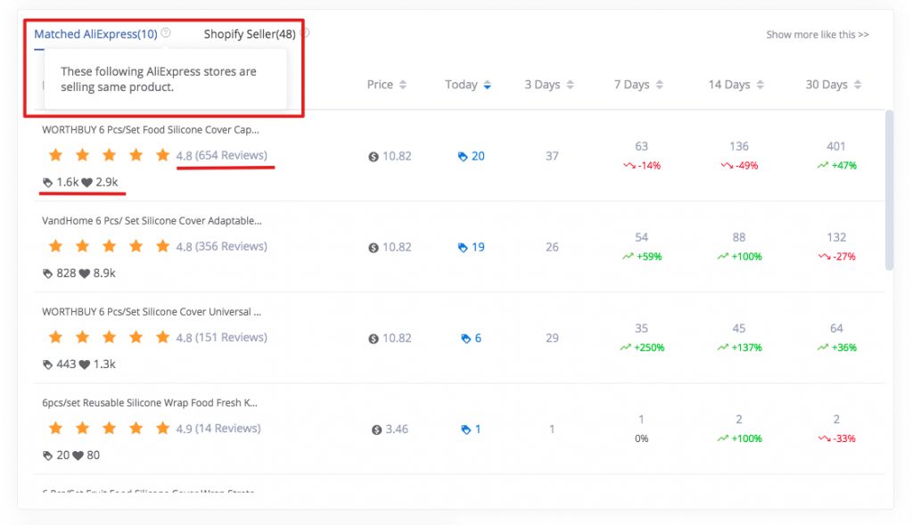The height and width of the screenshot is (525, 913).
Task: Click the 30 Days value 401
Action: tap(836, 146)
